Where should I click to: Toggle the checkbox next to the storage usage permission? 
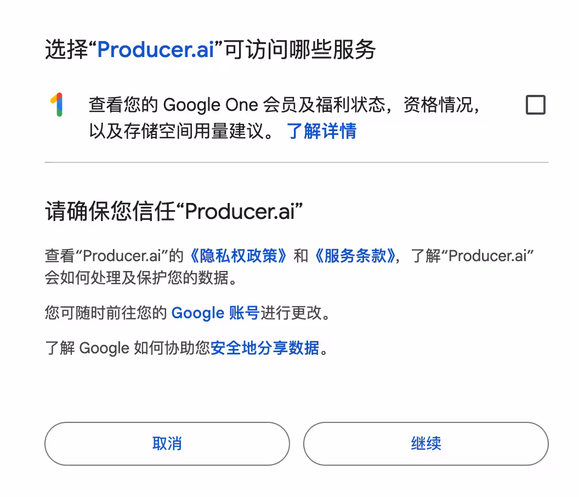pyautogui.click(x=536, y=104)
